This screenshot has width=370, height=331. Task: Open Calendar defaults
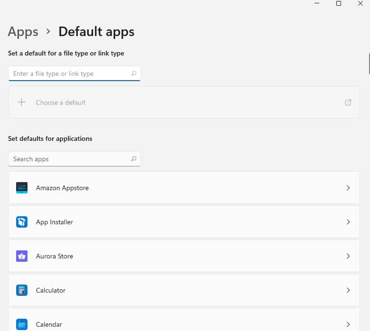[x=184, y=320]
